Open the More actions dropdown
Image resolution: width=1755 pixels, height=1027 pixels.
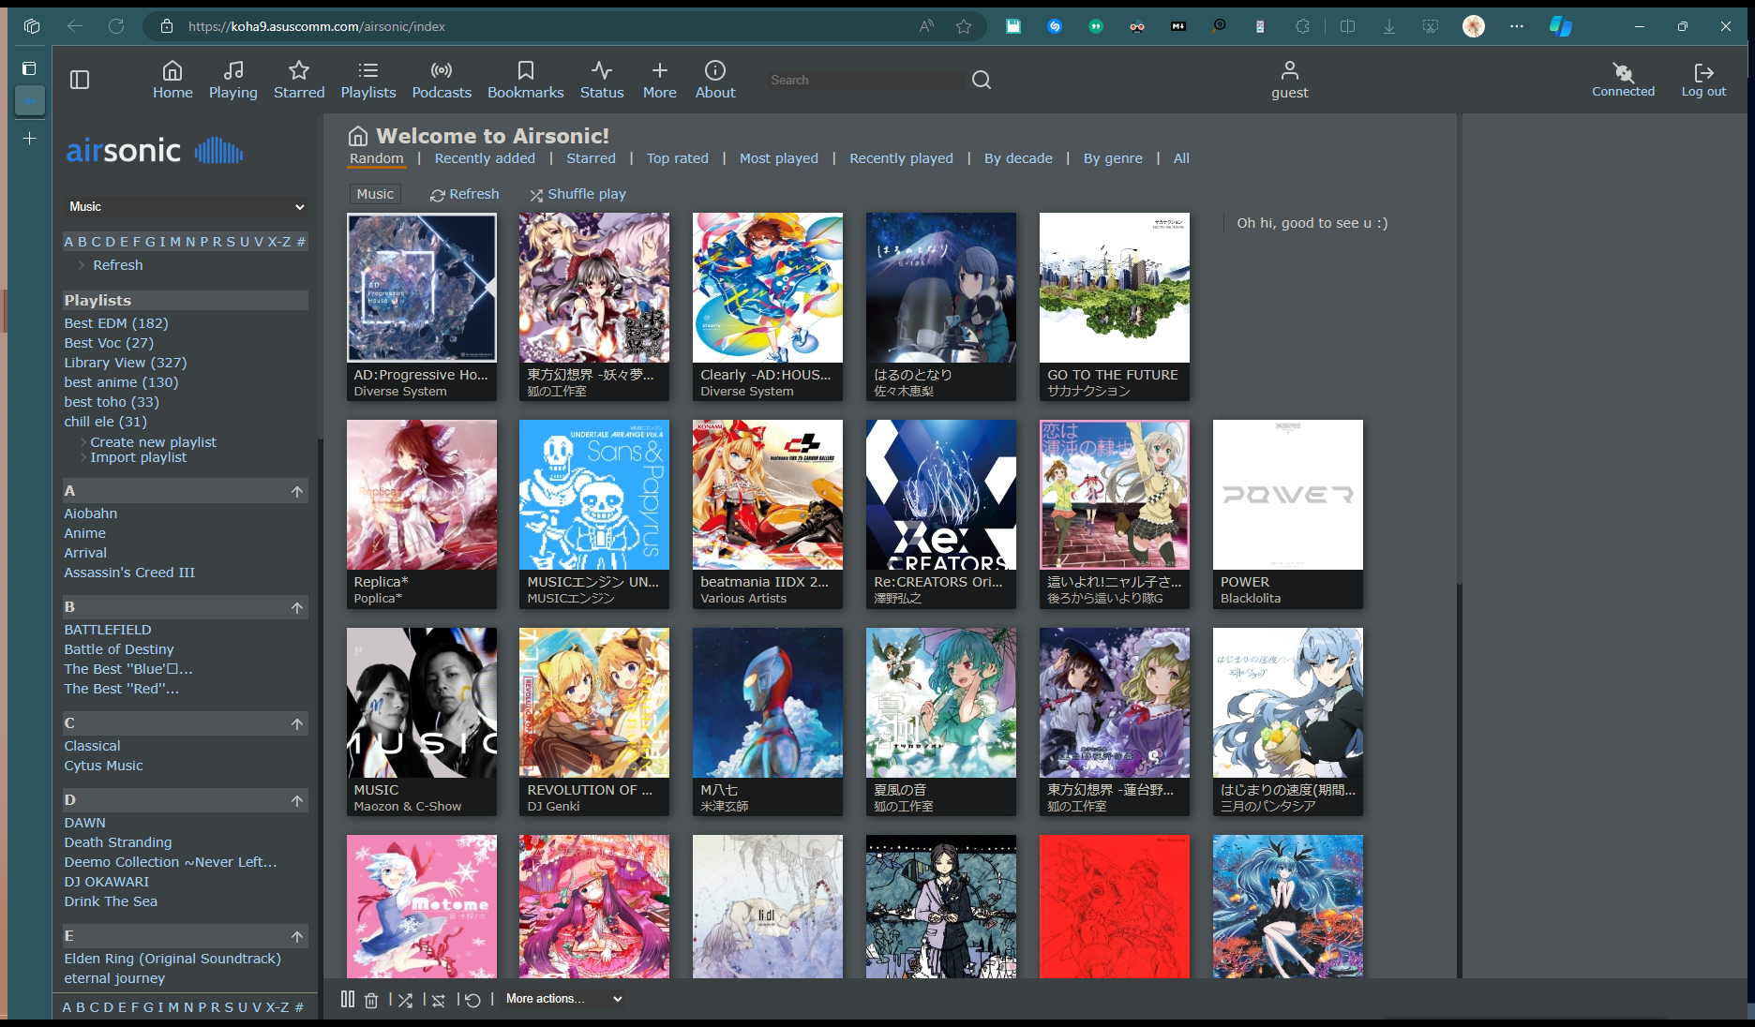click(563, 999)
